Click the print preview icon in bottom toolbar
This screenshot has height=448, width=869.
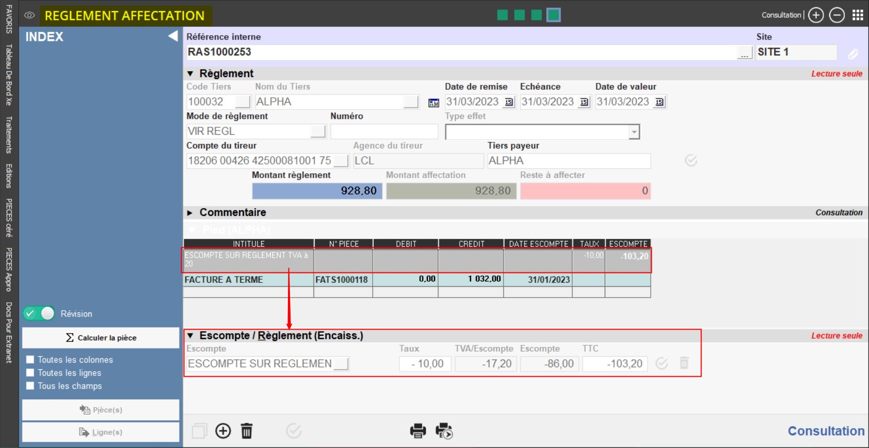tap(444, 431)
